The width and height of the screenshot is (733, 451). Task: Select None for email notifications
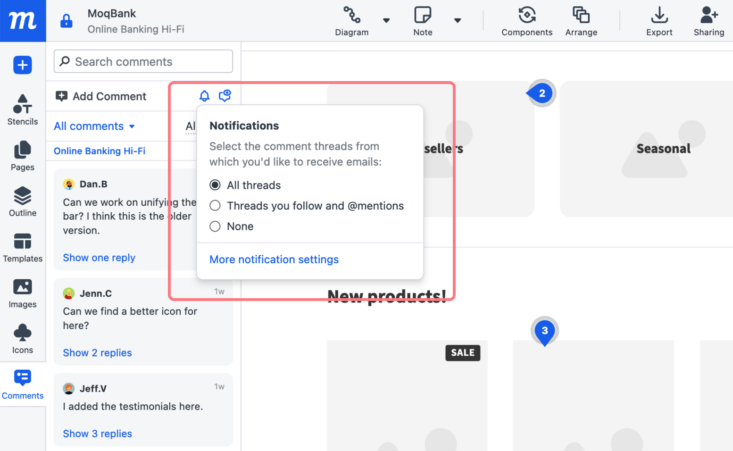click(x=215, y=226)
